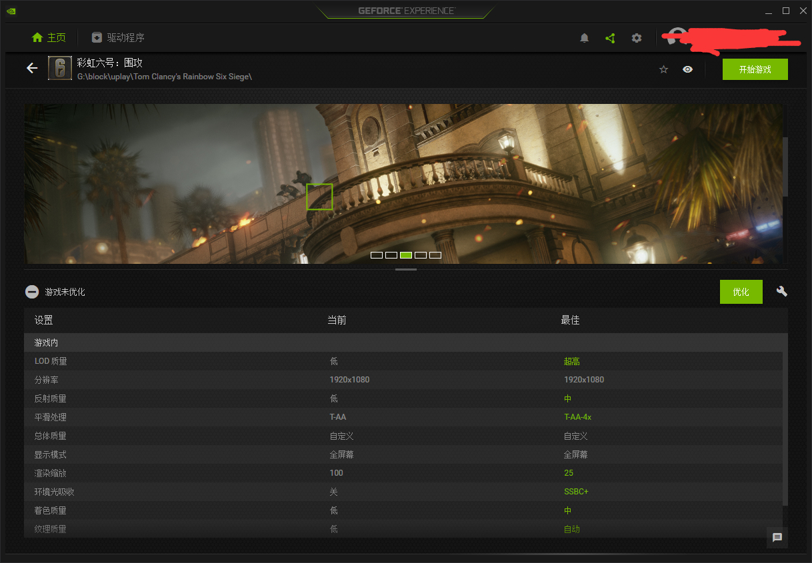The width and height of the screenshot is (812, 563).
Task: Switch to the 驱动程序 drivers tab
Action: (118, 38)
